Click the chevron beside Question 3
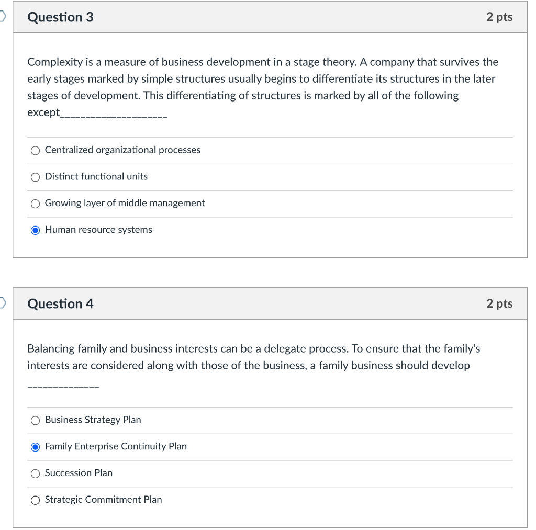This screenshot has width=536, height=530. coord(2,16)
